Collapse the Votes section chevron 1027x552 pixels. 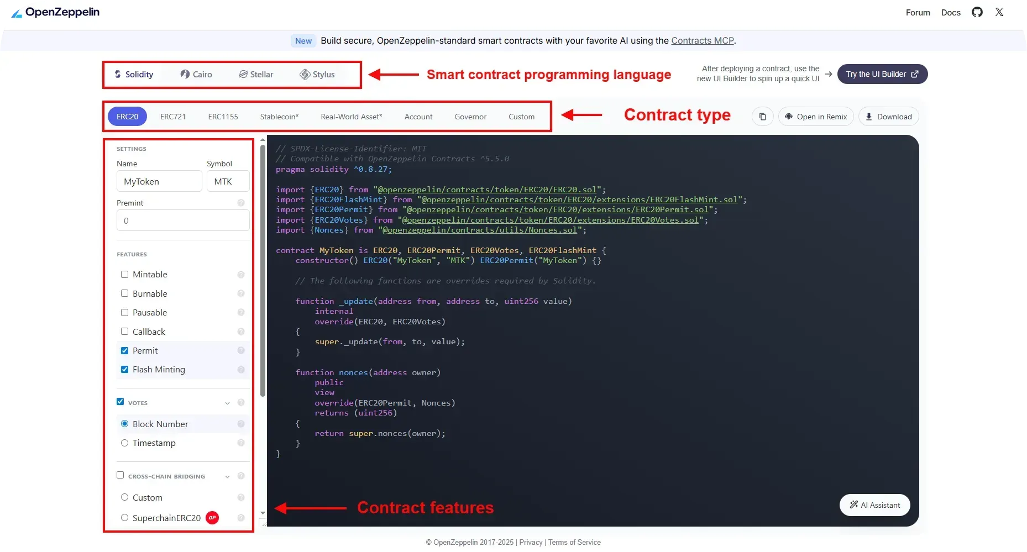(x=227, y=403)
